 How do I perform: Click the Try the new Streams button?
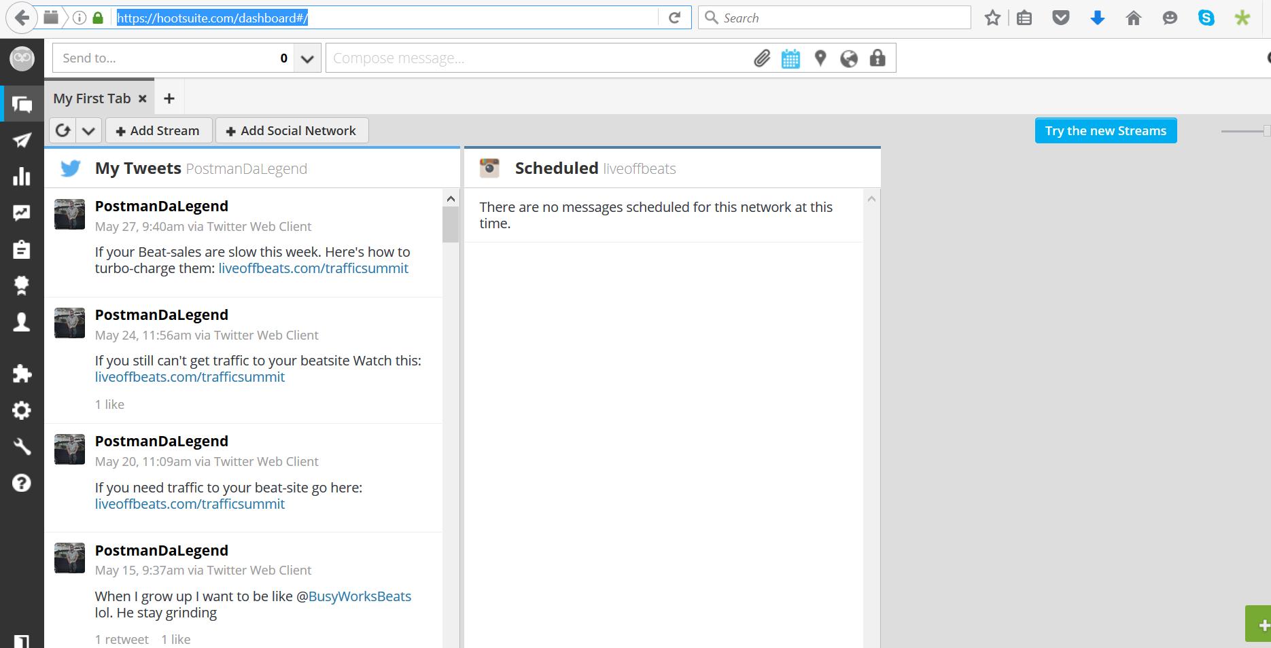[x=1105, y=130]
